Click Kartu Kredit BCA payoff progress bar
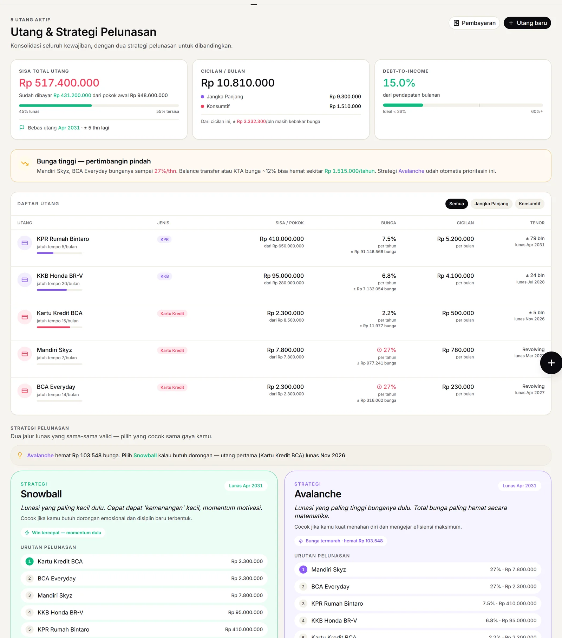Viewport: 562px width, 638px height. click(59, 327)
